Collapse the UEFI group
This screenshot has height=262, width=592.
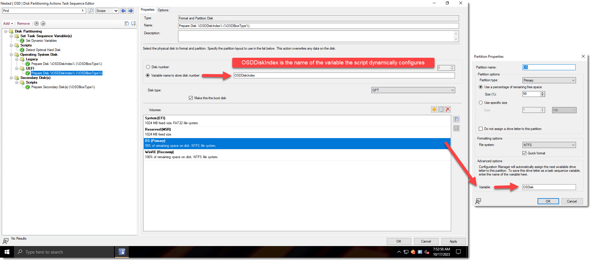[x=17, y=68]
